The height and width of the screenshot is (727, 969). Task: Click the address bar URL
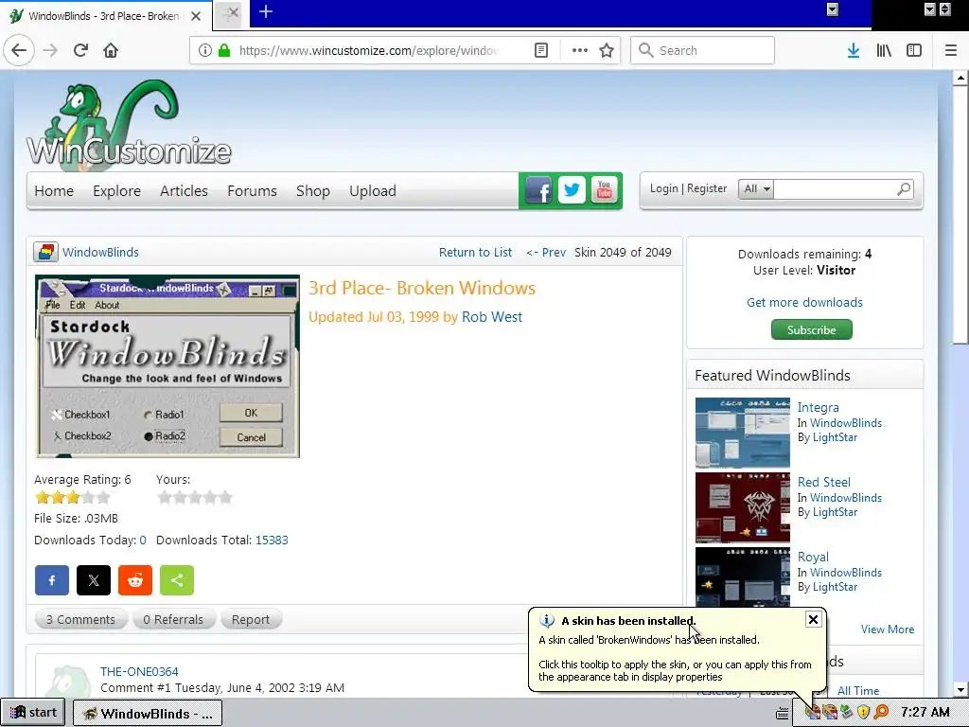click(368, 50)
